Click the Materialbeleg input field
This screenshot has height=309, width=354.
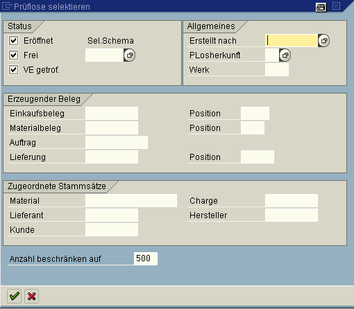coord(112,127)
